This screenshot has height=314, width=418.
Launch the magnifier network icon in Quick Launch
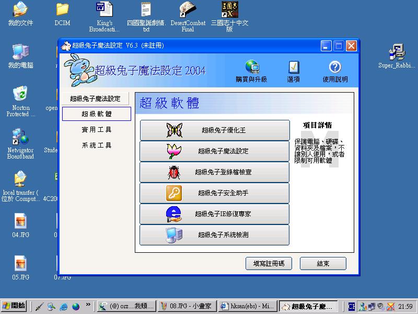pos(51,306)
